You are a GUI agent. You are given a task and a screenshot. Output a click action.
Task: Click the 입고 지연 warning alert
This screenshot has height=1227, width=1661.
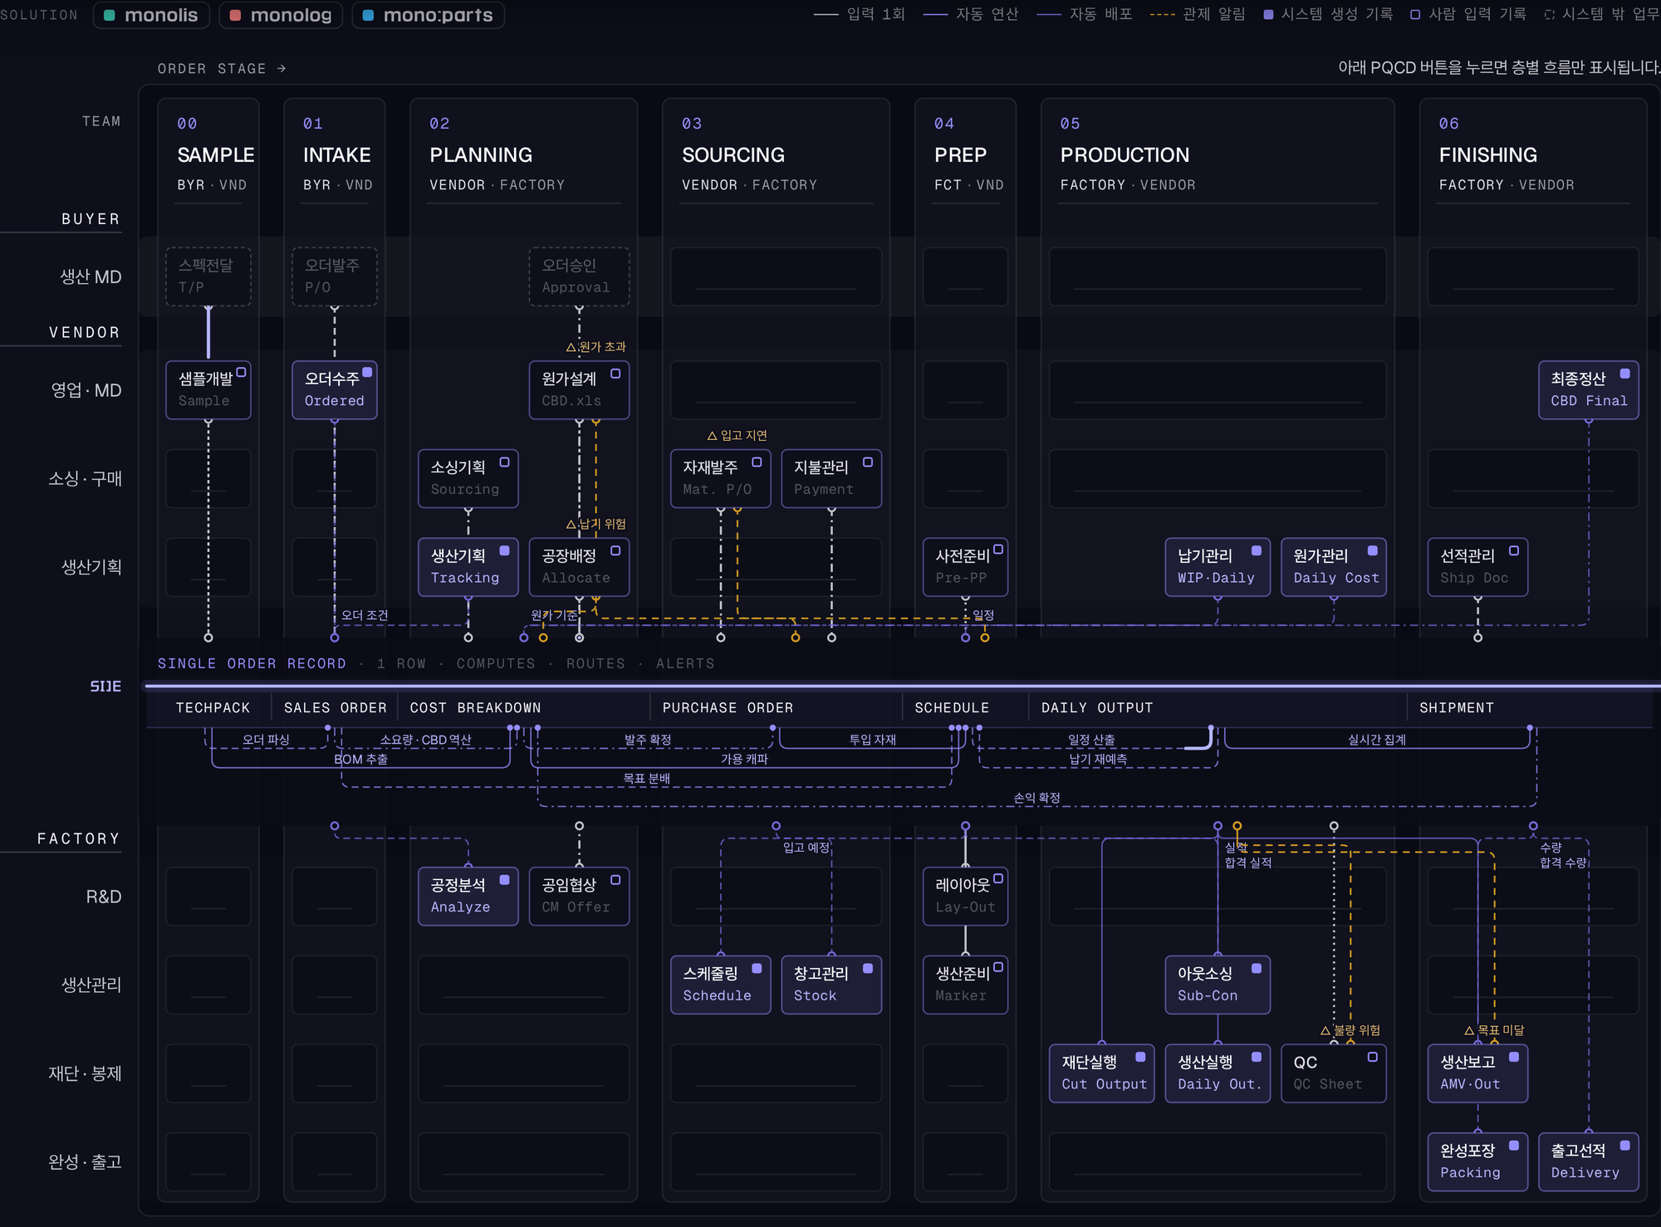pyautogui.click(x=737, y=436)
